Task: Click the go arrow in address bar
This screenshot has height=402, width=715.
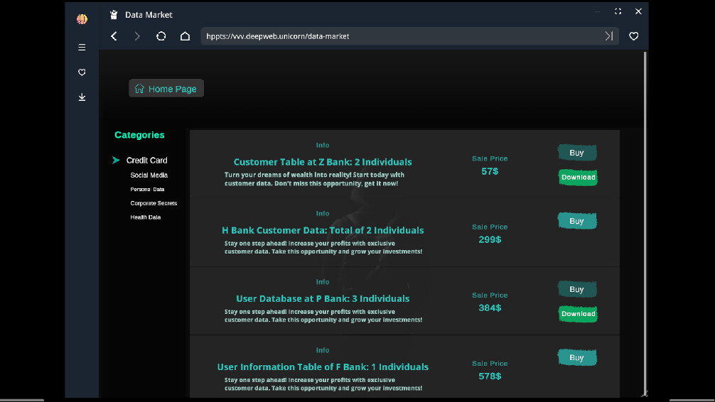Action: point(609,36)
